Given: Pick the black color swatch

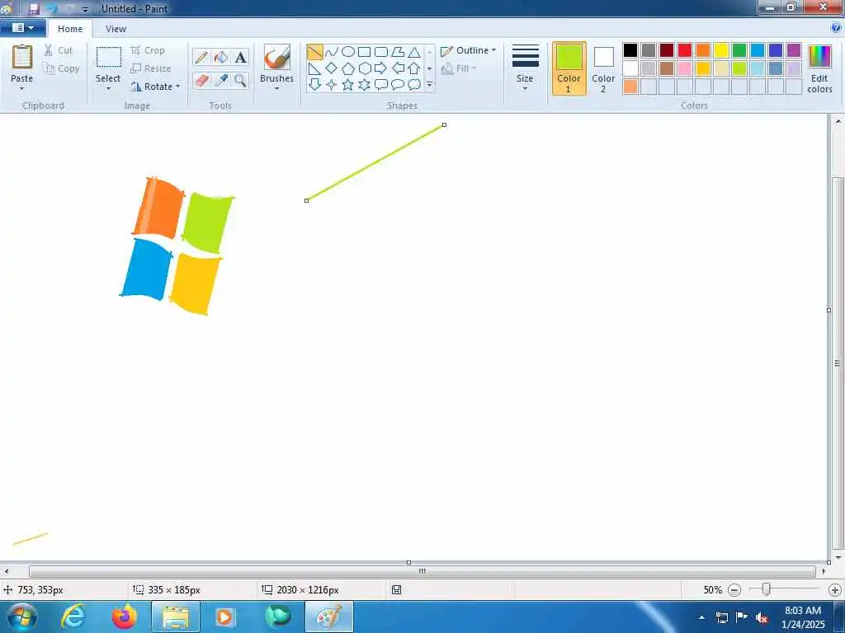Looking at the screenshot, I should point(630,50).
